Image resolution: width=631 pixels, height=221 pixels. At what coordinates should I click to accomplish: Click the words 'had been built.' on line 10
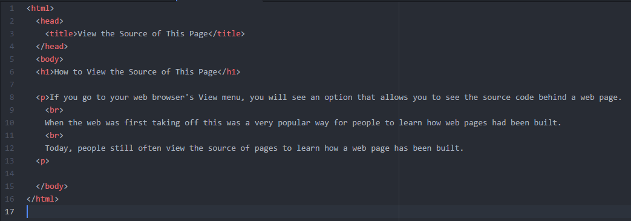[x=526, y=123]
